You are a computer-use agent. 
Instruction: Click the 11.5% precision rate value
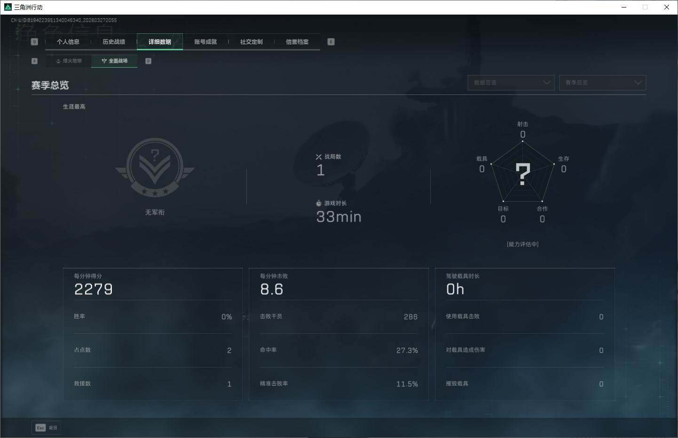[407, 384]
